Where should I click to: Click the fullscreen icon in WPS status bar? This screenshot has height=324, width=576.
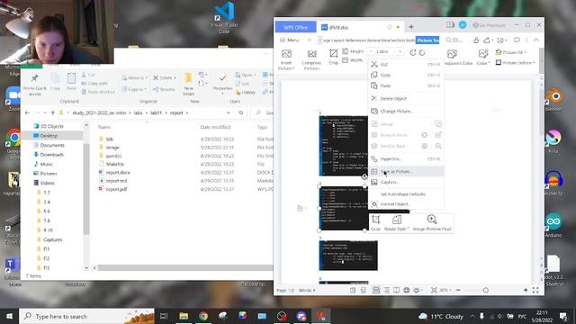[x=535, y=290]
